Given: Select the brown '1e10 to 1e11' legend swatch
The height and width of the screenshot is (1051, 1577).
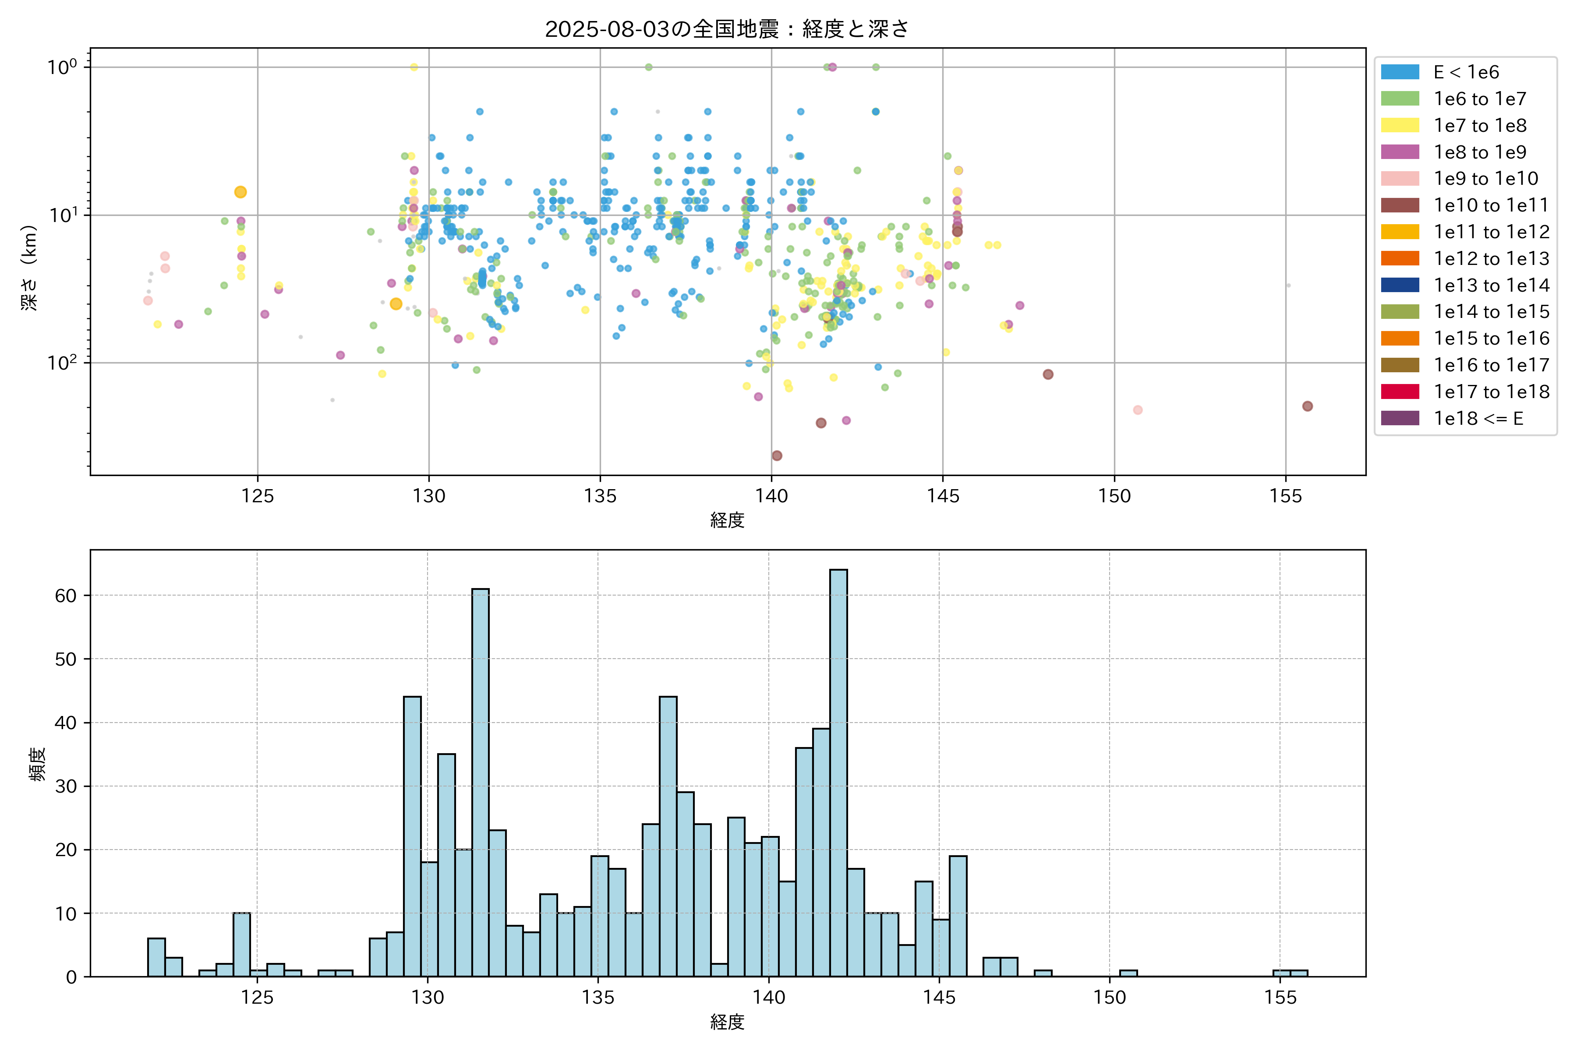Looking at the screenshot, I should pos(1400,205).
